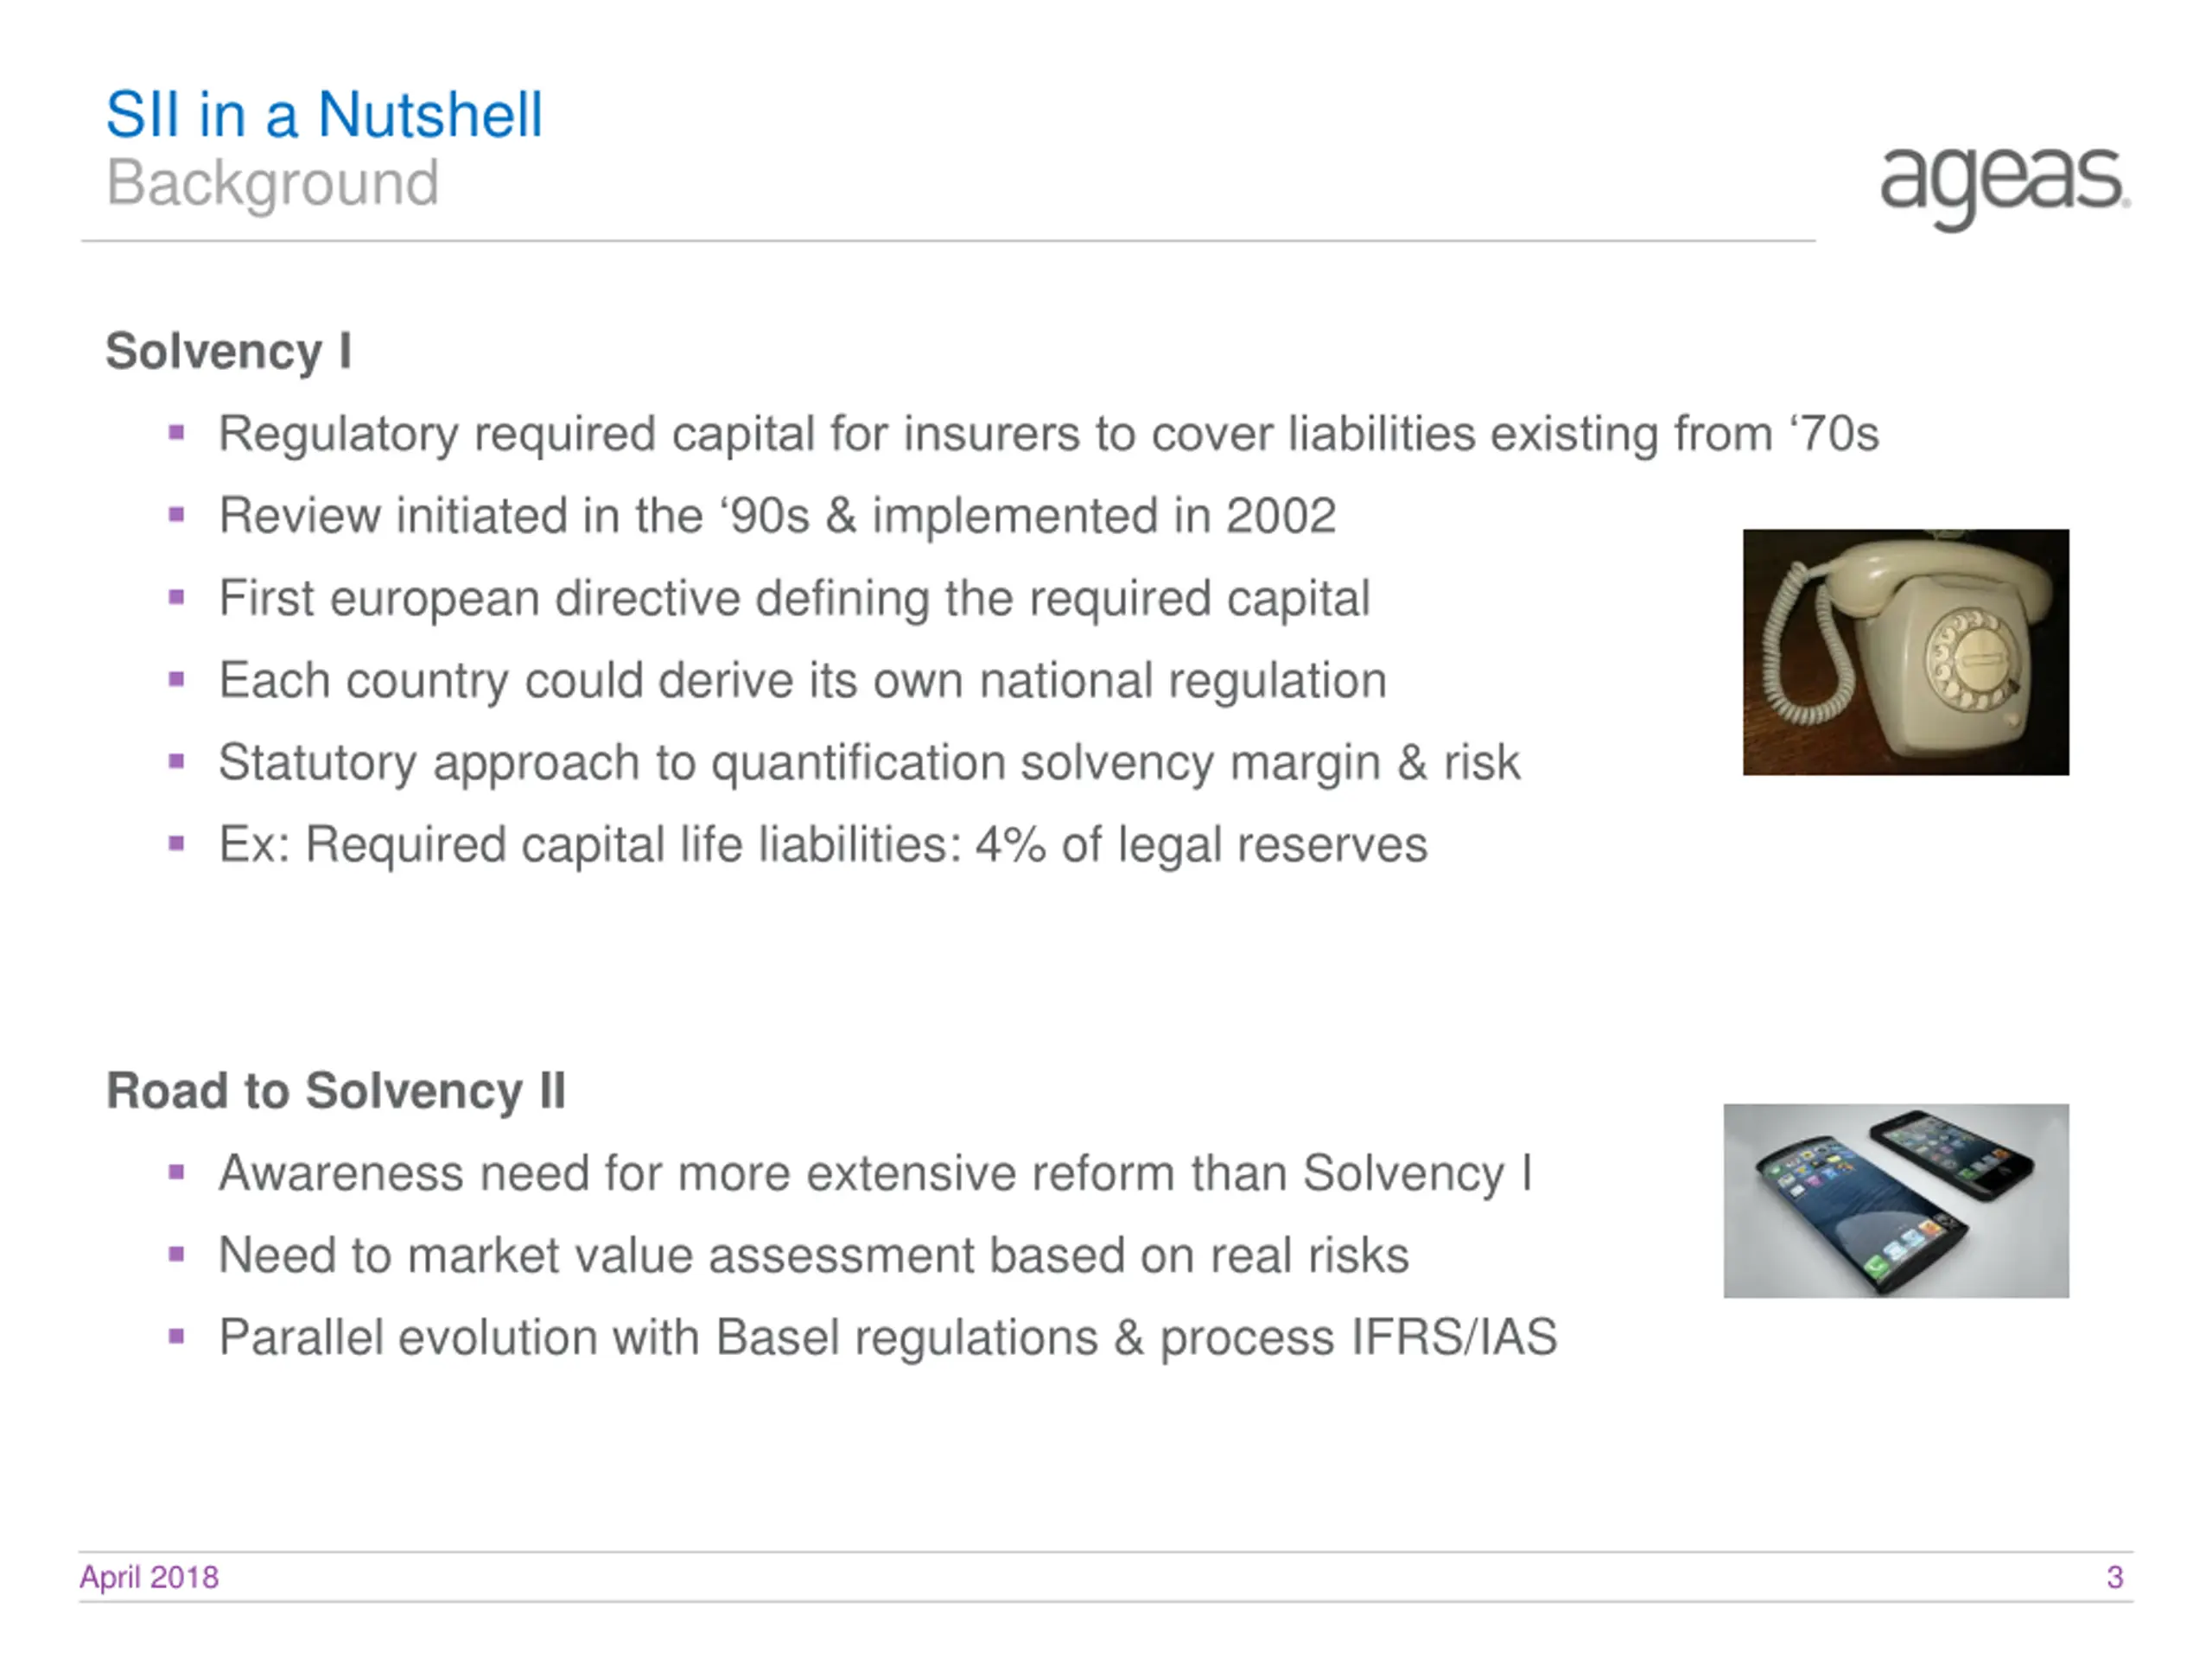Click bullet marker before 'Regulatory required capital'
The width and height of the screenshot is (2212, 1659).
pyautogui.click(x=177, y=433)
